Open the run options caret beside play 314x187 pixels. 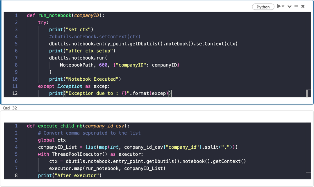[x=283, y=7]
